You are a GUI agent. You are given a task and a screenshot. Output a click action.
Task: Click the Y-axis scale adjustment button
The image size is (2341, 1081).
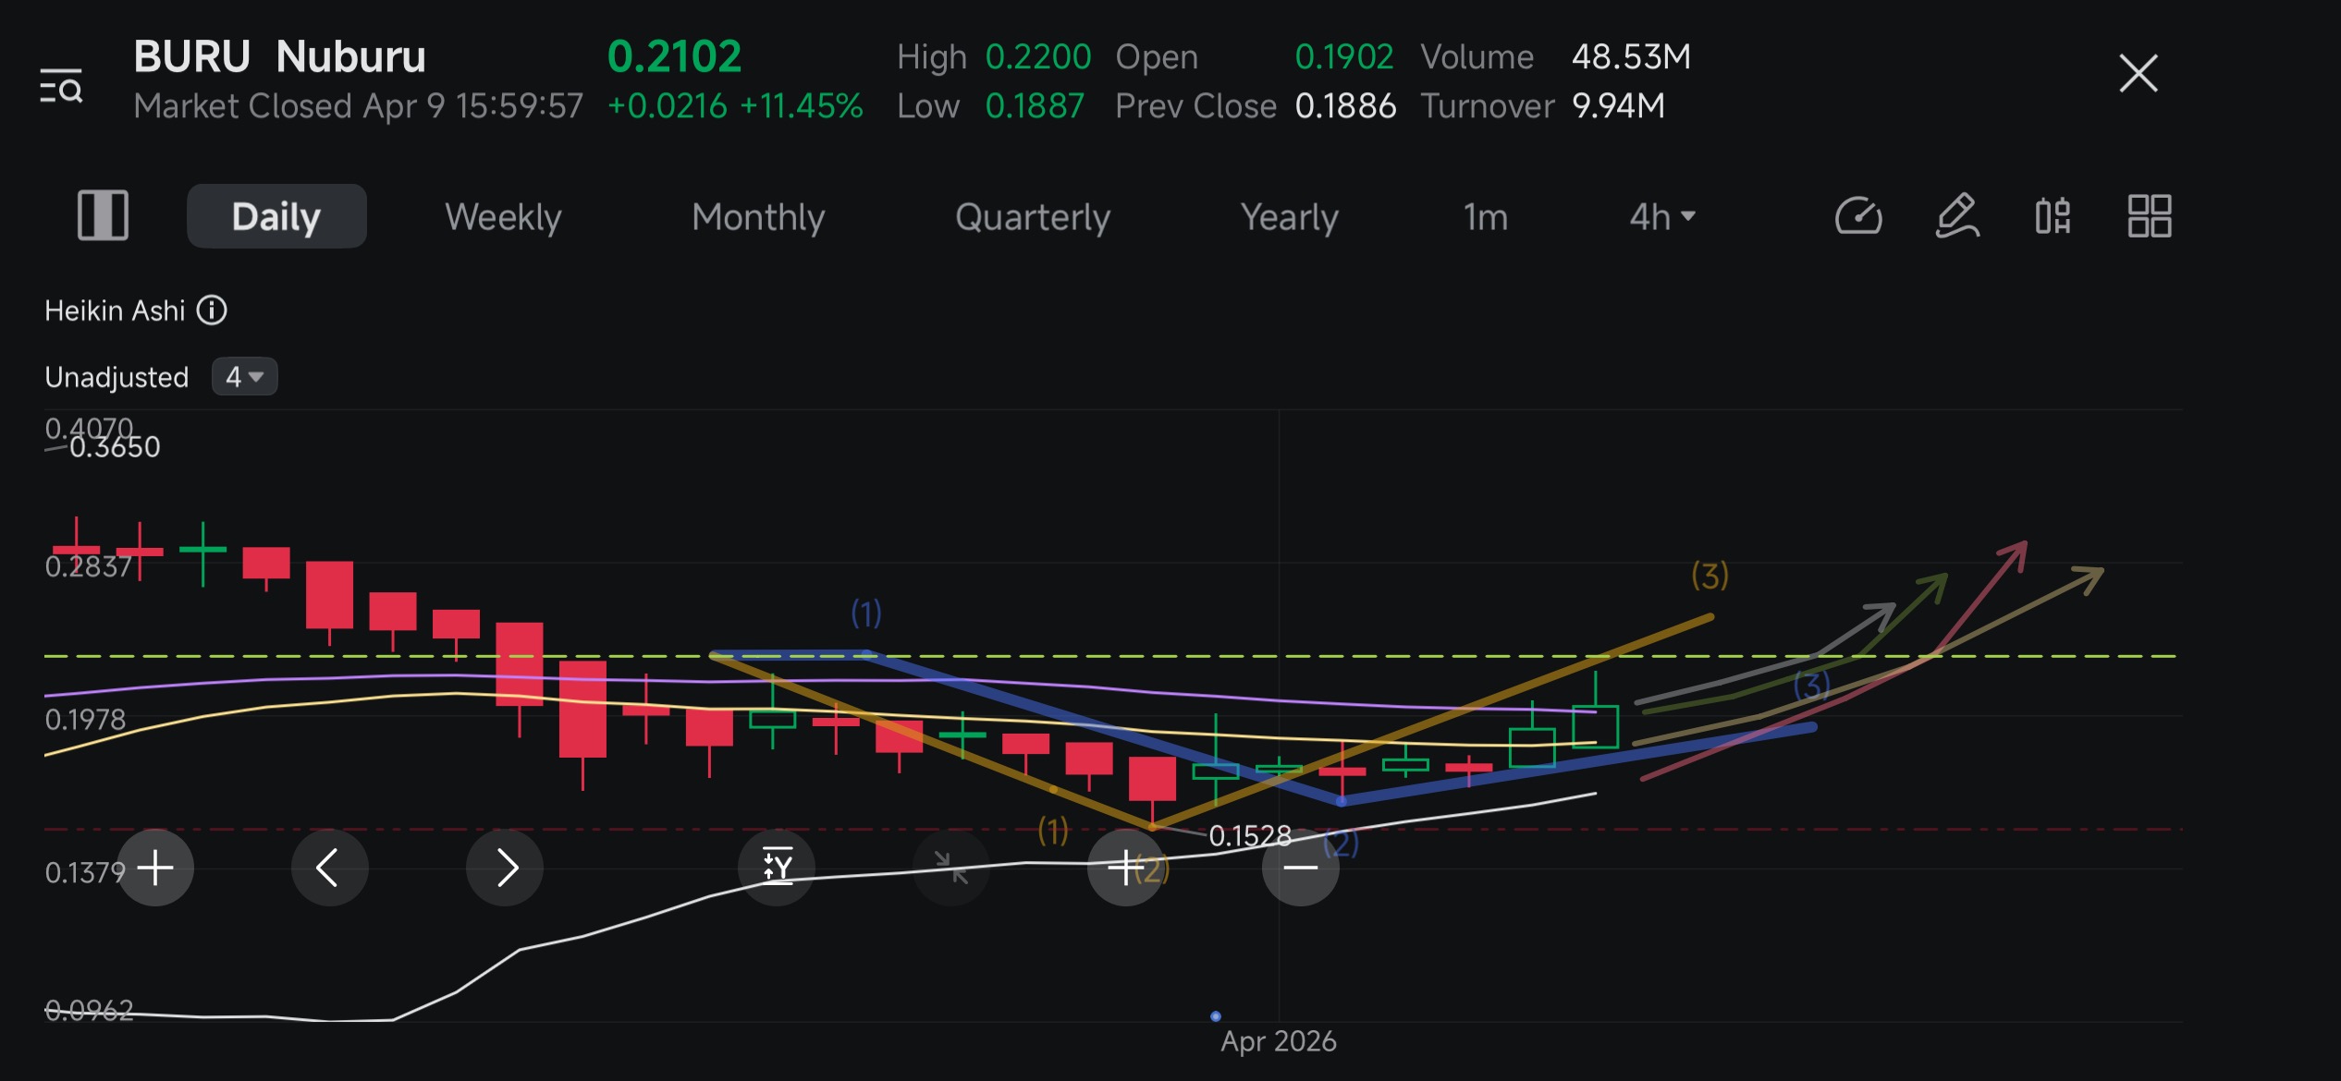(x=777, y=868)
